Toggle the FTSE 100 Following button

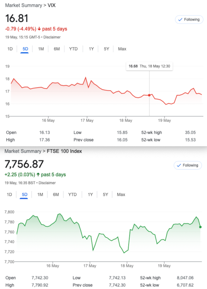pos(188,165)
